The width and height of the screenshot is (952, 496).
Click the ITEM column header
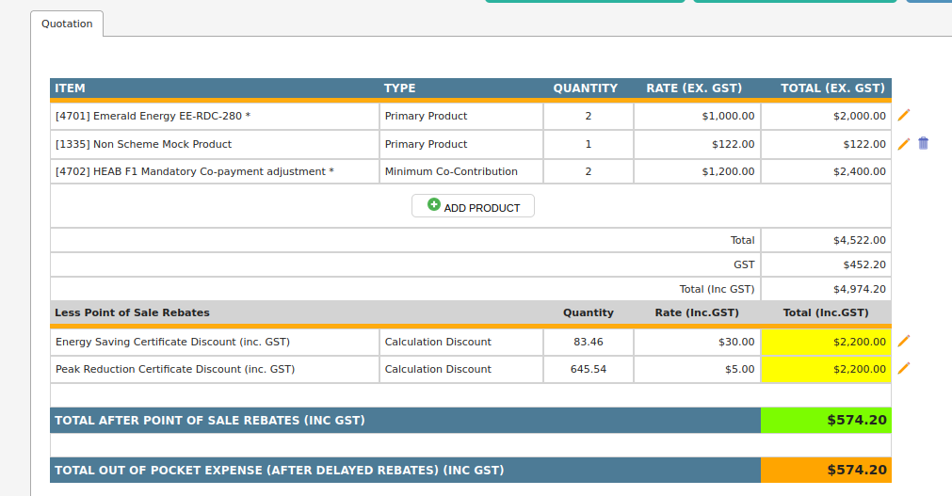click(71, 88)
